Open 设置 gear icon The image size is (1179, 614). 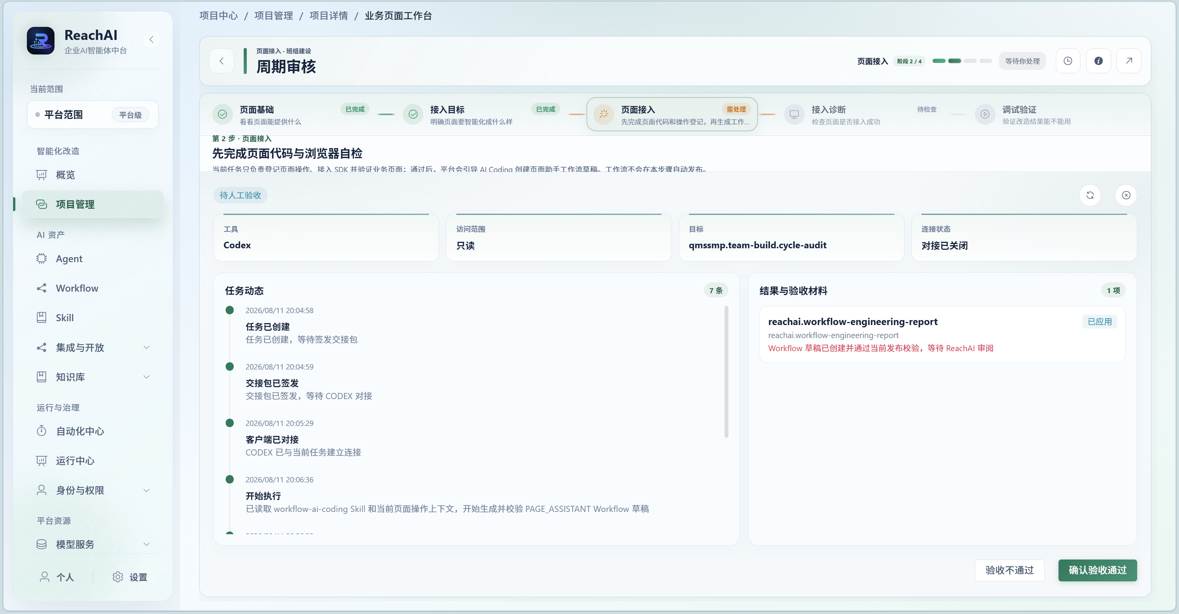pyautogui.click(x=117, y=577)
